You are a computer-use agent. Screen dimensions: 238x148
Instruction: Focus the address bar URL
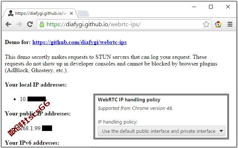(93, 24)
